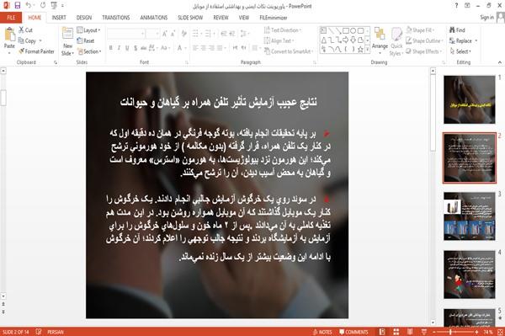Screen dimensions: 505x336
Task: Switch to the DESIGN tab
Action: point(84,18)
